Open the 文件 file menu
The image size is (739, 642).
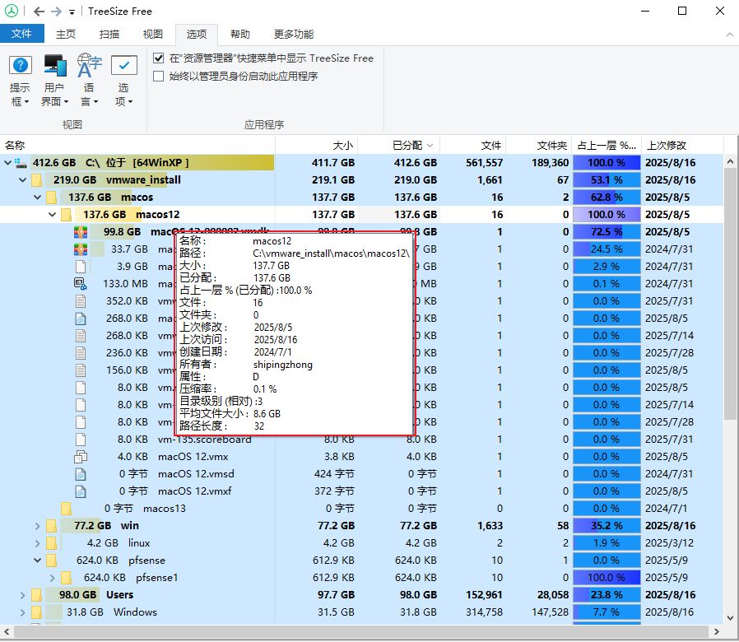21,34
